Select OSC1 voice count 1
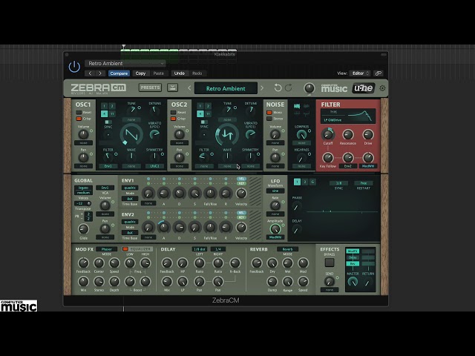 click(104, 106)
